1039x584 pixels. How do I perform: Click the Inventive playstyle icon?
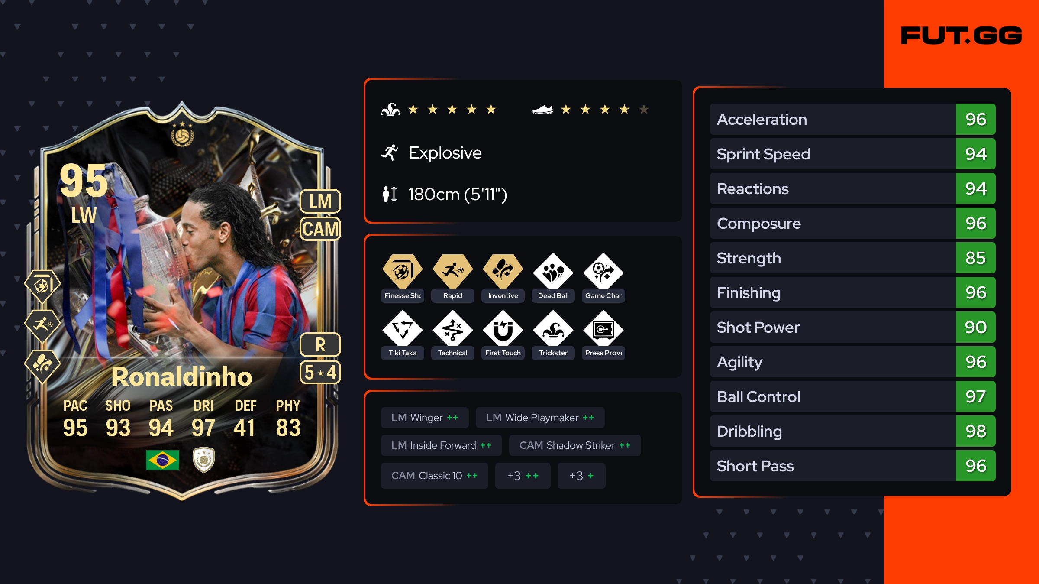[503, 271]
